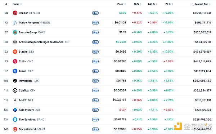Open the Artificial Superintelligence Alliance FET page

coord(44,42)
